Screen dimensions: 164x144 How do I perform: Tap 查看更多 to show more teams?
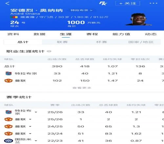(82, 88)
